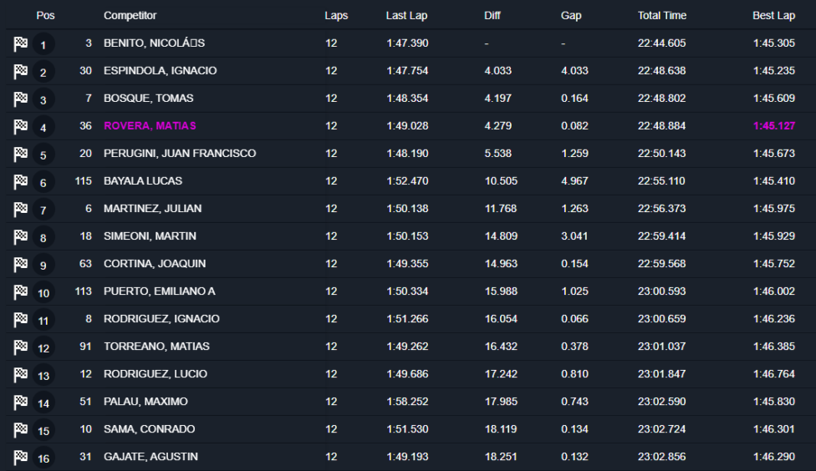Image resolution: width=816 pixels, height=471 pixels.
Task: Open competitor BENITO, NICOLÁS entry
Action: [154, 43]
